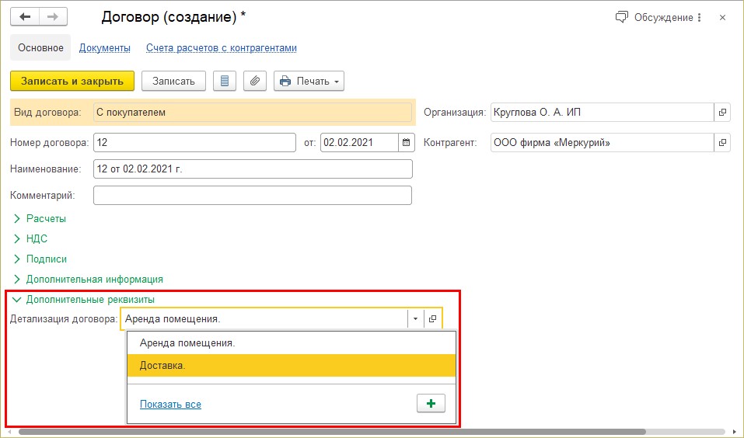
Task: Open the Контрагент field's open-form icon
Action: pos(722,143)
